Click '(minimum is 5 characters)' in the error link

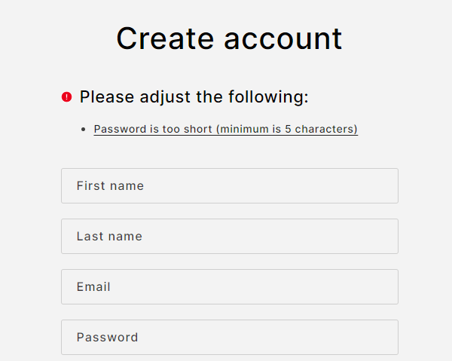click(286, 129)
